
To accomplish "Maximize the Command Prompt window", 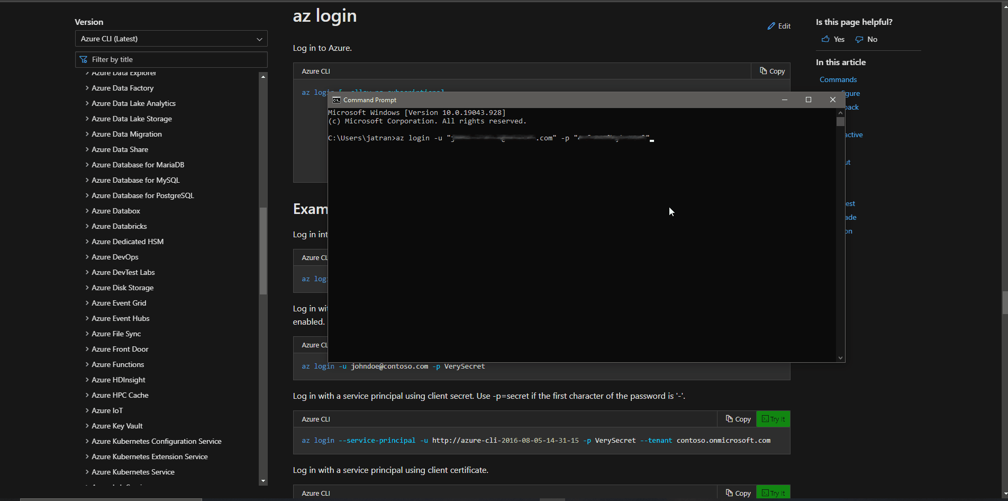I will 809,100.
